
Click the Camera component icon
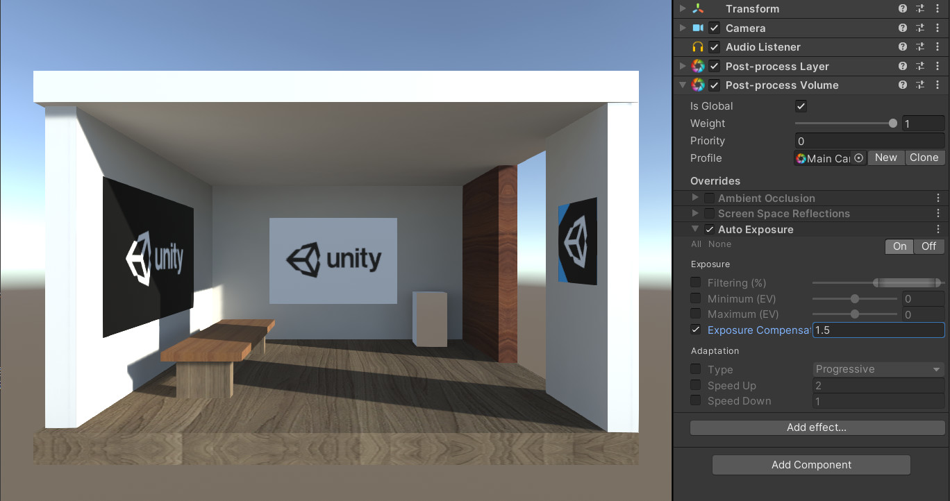click(698, 28)
